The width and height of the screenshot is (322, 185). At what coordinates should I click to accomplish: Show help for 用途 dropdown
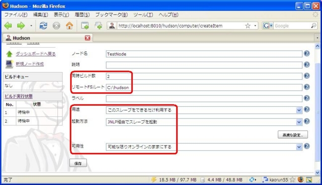pyautogui.click(x=307, y=109)
